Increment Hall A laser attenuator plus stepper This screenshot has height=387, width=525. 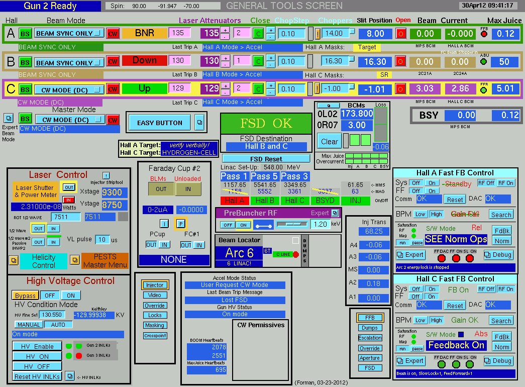point(226,30)
